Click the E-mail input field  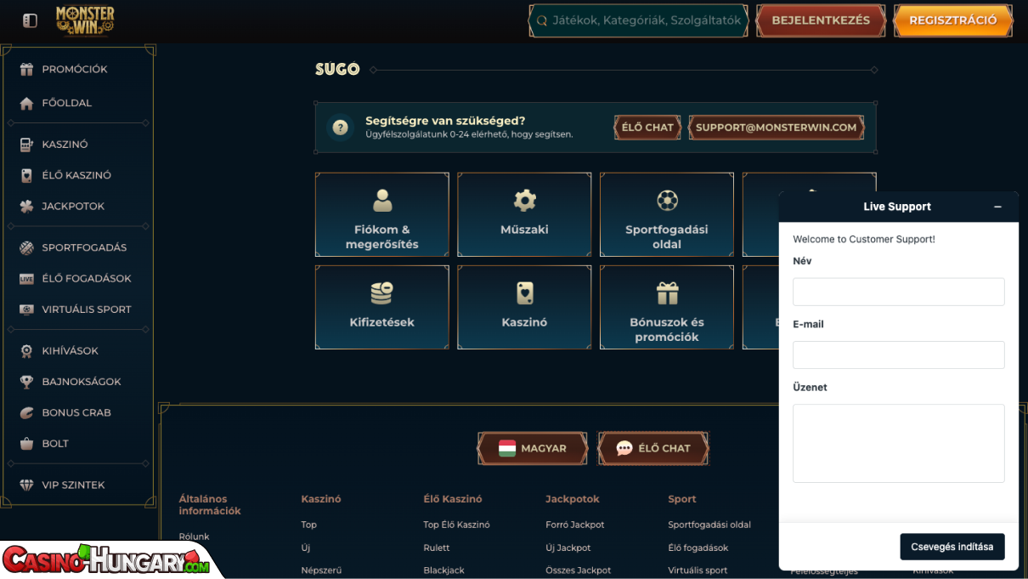click(899, 355)
